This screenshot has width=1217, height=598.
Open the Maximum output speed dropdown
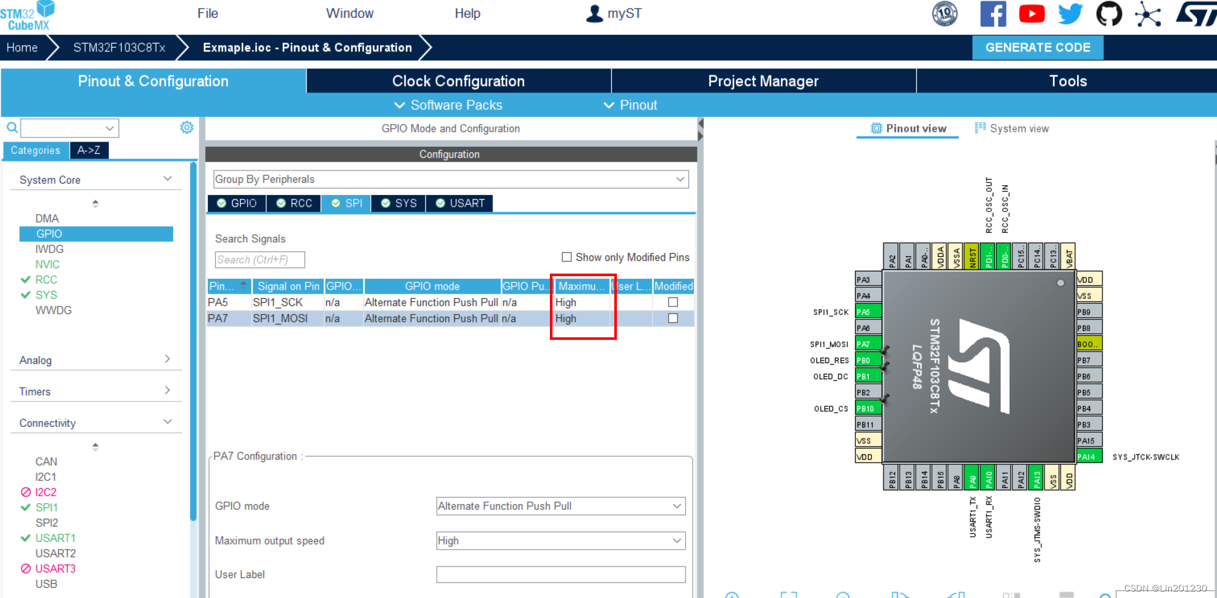pyautogui.click(x=561, y=541)
